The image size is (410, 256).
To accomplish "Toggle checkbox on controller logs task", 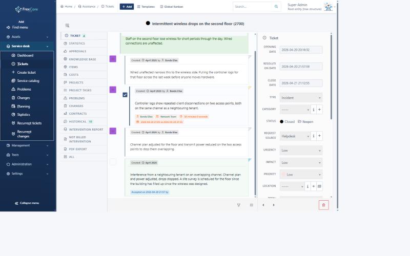I will (x=125, y=95).
